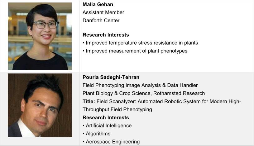Screen dimensions: 254x146
Task: Click Research Interests heading above Artificial Intelligence
Action: [106, 117]
